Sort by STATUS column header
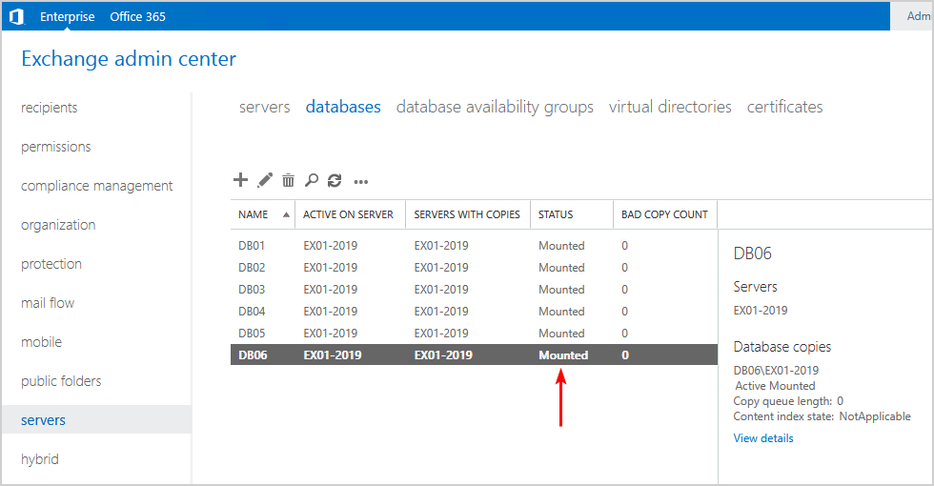Image resolution: width=934 pixels, height=486 pixels. [x=557, y=214]
